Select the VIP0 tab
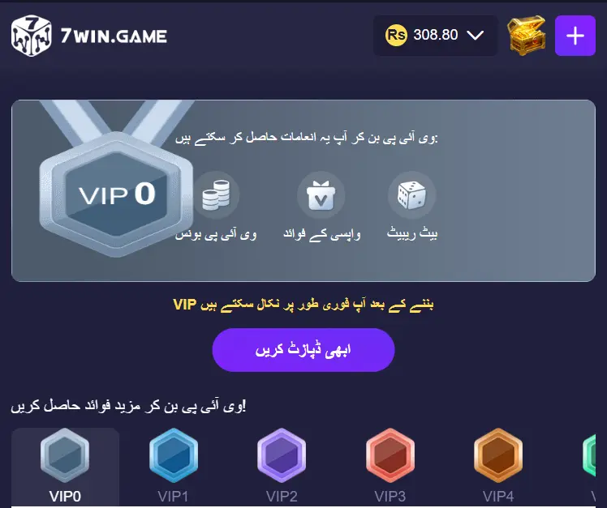The image size is (607, 508). click(65, 467)
